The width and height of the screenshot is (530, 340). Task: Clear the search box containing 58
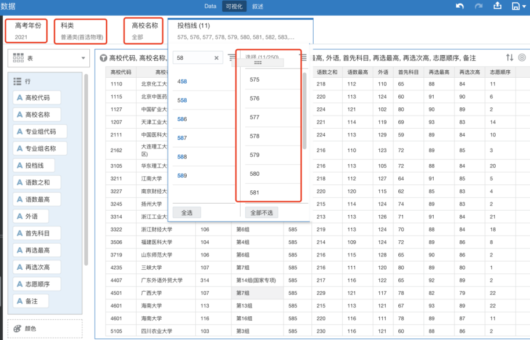[x=216, y=58]
